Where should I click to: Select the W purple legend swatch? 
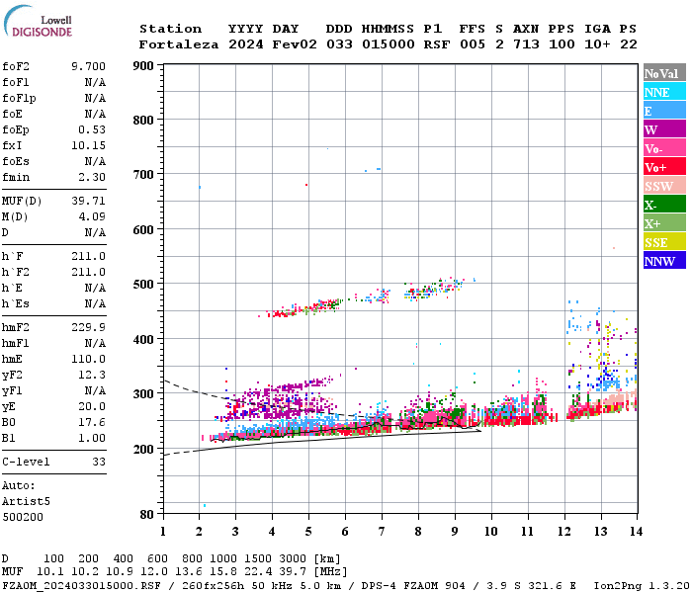click(664, 129)
